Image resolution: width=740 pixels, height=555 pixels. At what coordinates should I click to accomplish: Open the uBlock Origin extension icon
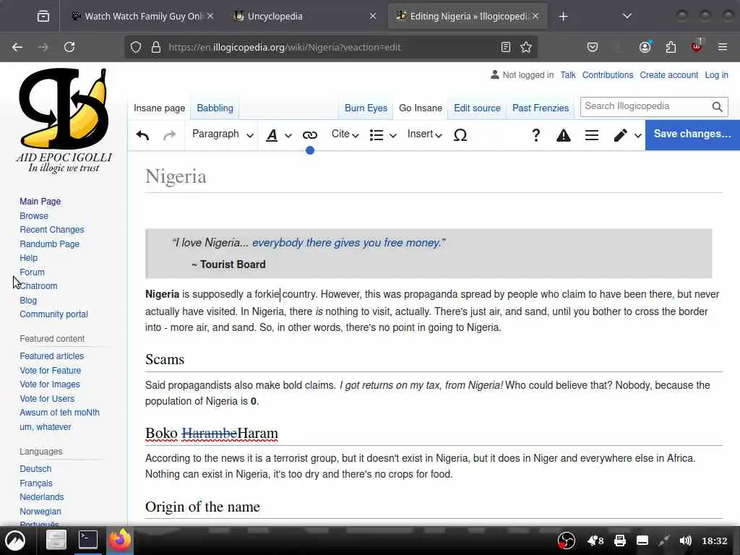[x=697, y=46]
